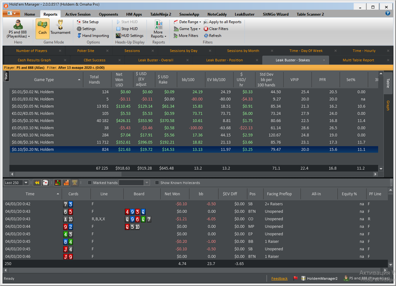The image size is (396, 286).
Task: Click Start HUD
Action: (127, 22)
